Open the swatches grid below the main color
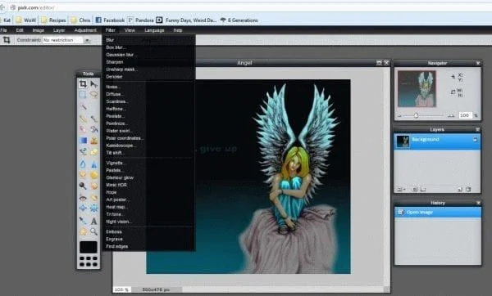The height and width of the screenshot is (296, 492). (x=89, y=262)
